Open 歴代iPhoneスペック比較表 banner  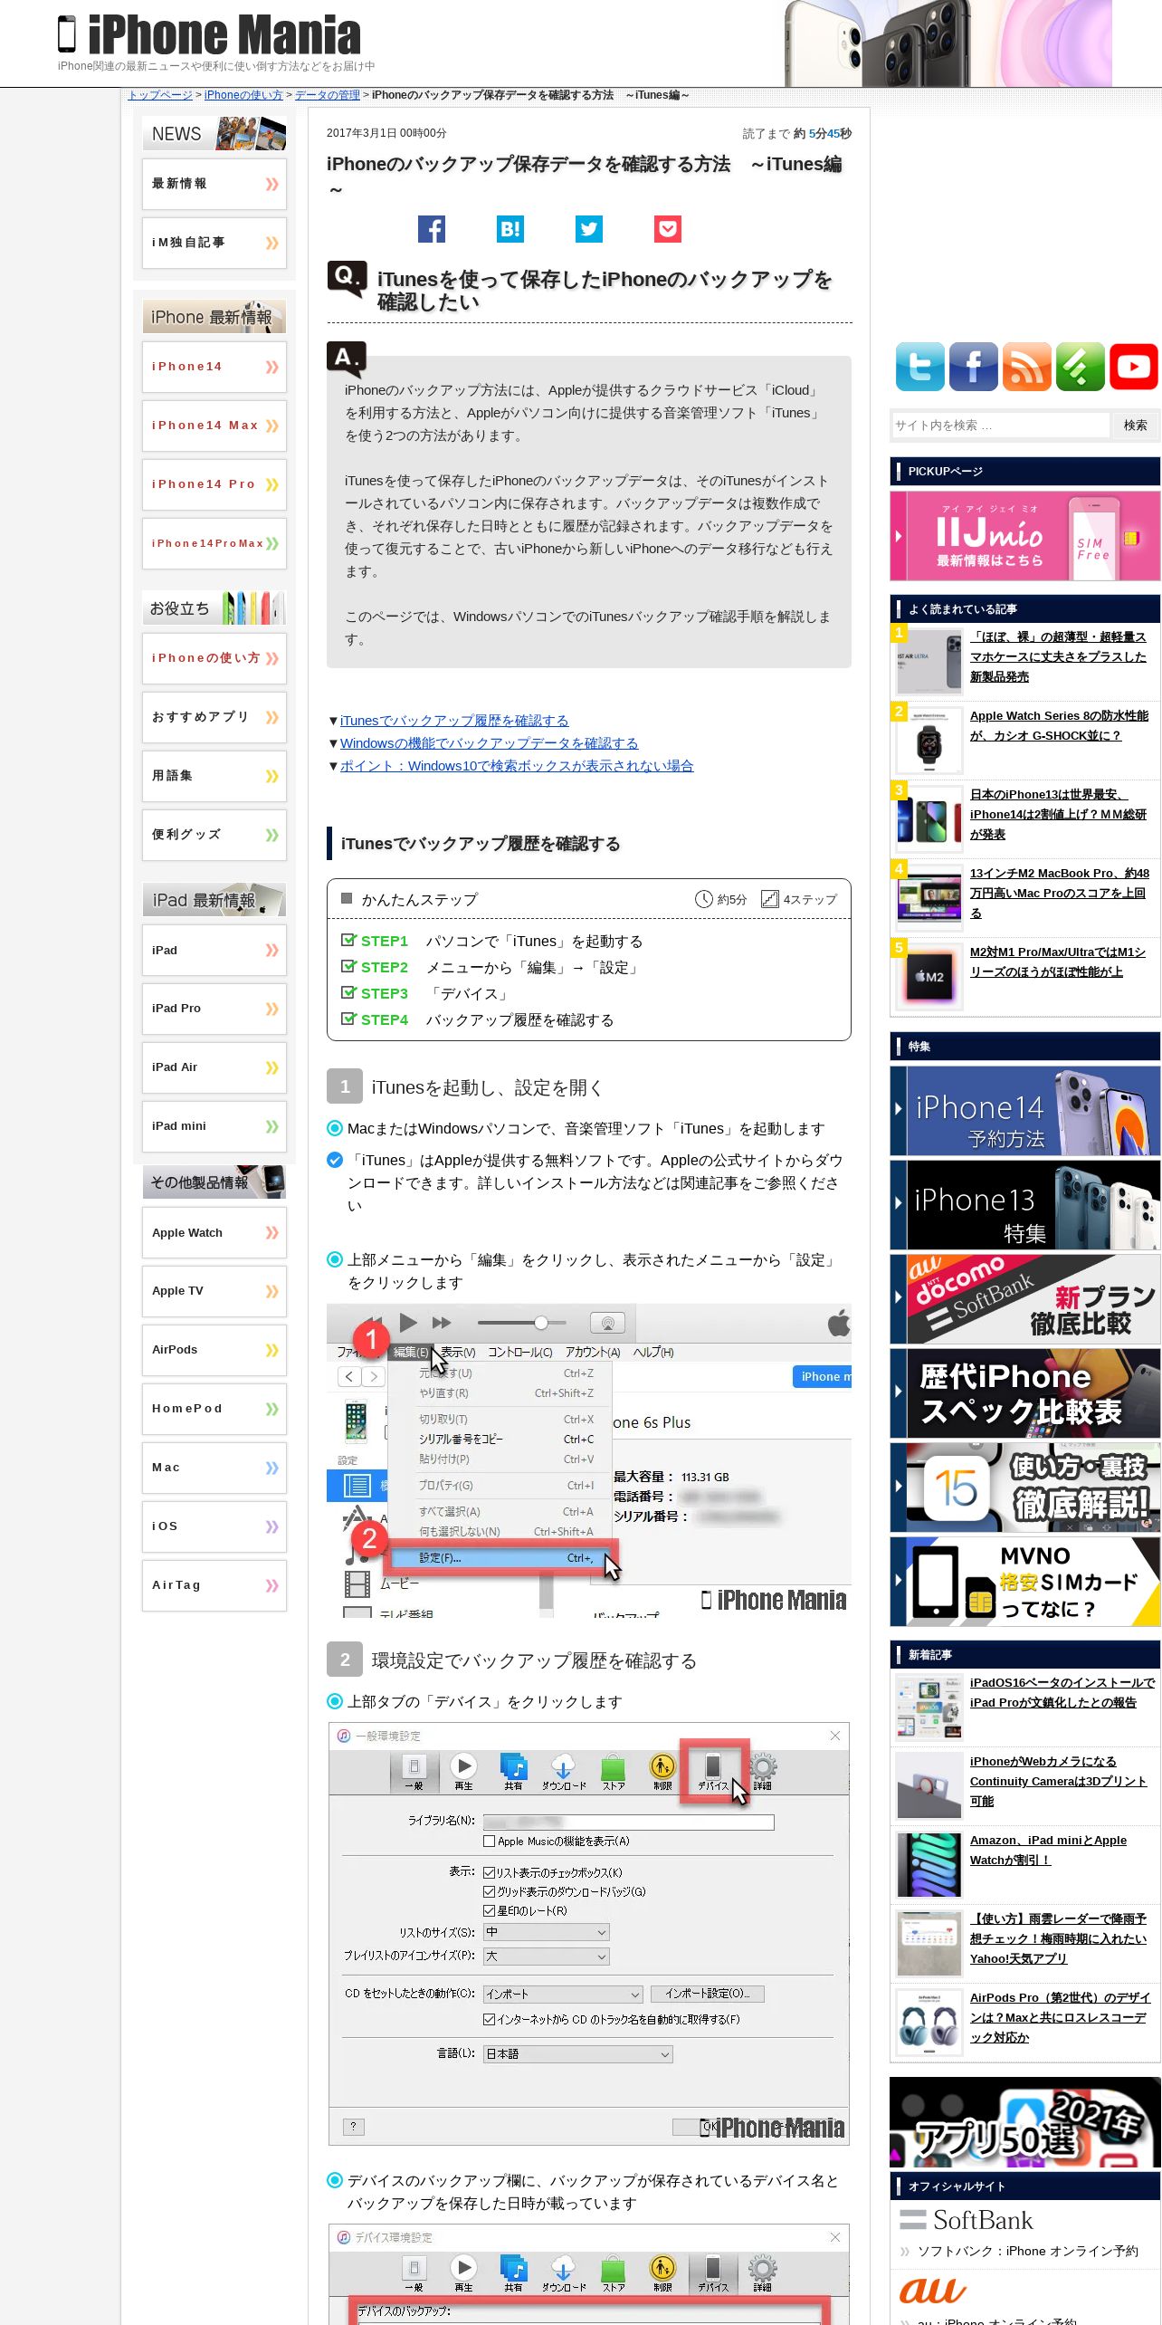1024,1393
